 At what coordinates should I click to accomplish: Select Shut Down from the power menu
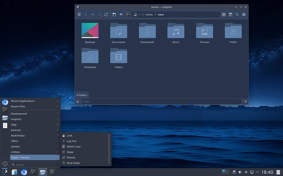pos(73,163)
